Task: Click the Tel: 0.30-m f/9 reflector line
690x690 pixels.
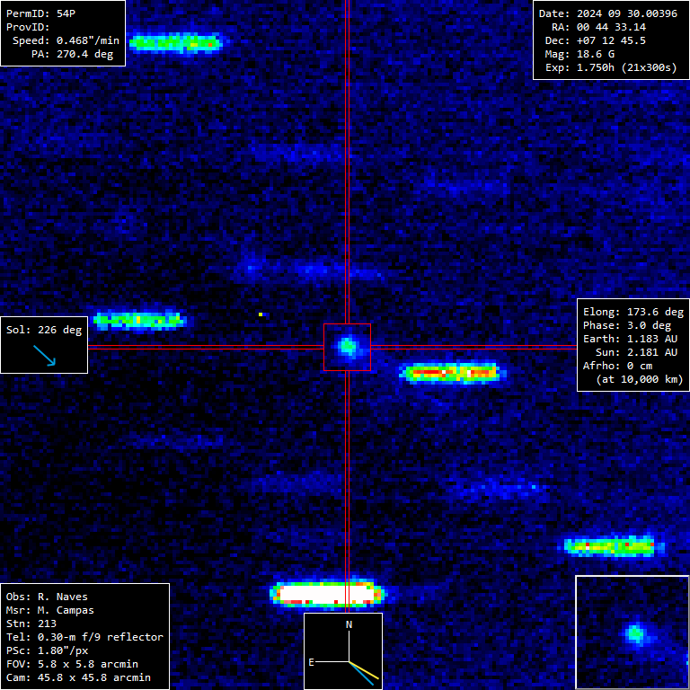Action: 85,637
